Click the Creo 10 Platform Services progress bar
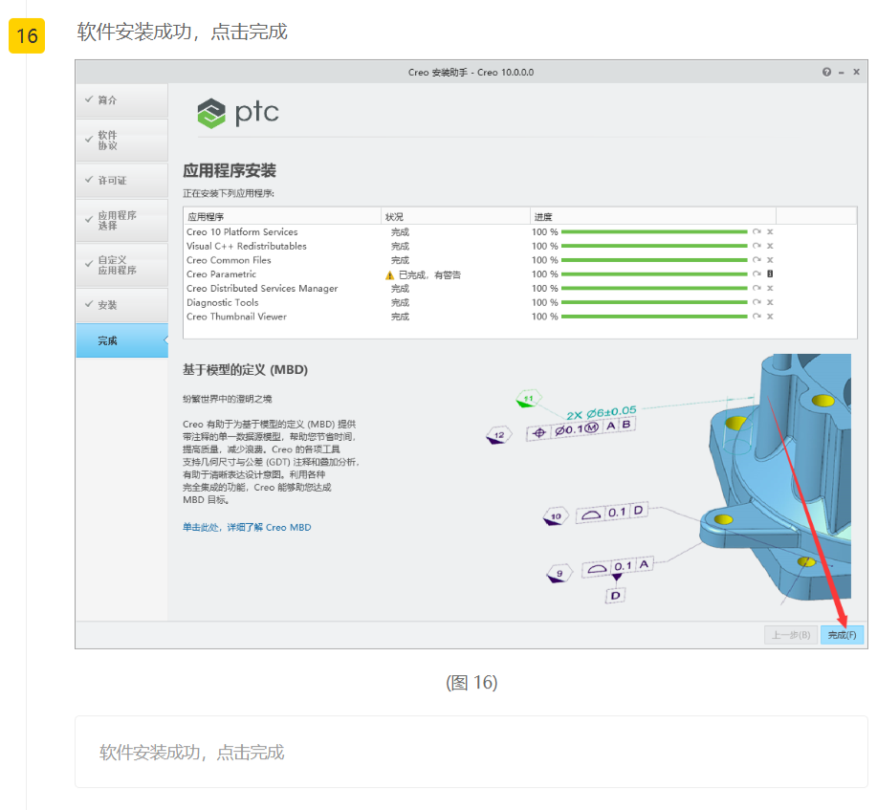 (654, 231)
